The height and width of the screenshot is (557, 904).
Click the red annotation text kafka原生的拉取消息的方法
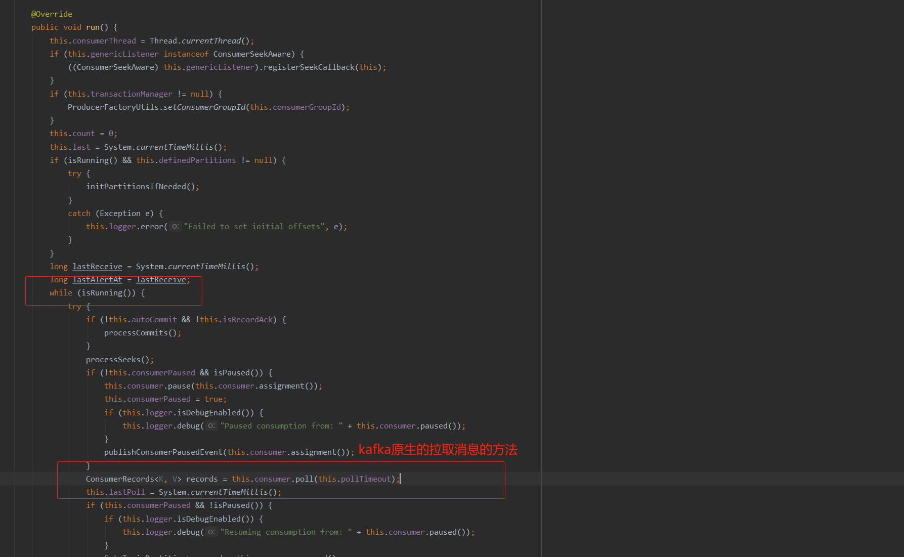437,449
